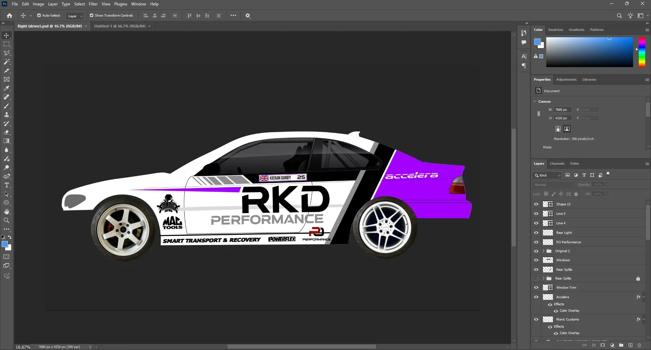The image size is (651, 350).
Task: Click the Home button in options bar
Action: (x=9, y=16)
